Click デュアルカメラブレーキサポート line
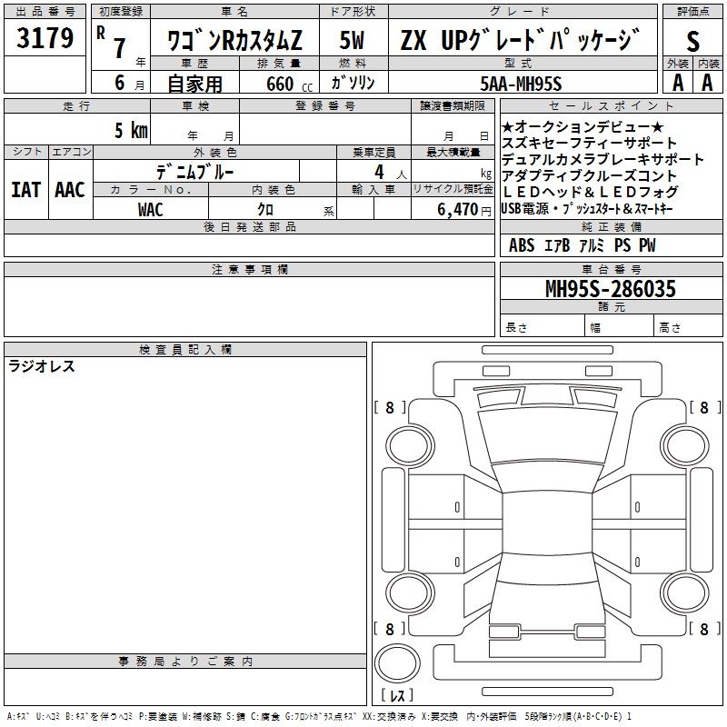727x727 pixels. point(603,159)
